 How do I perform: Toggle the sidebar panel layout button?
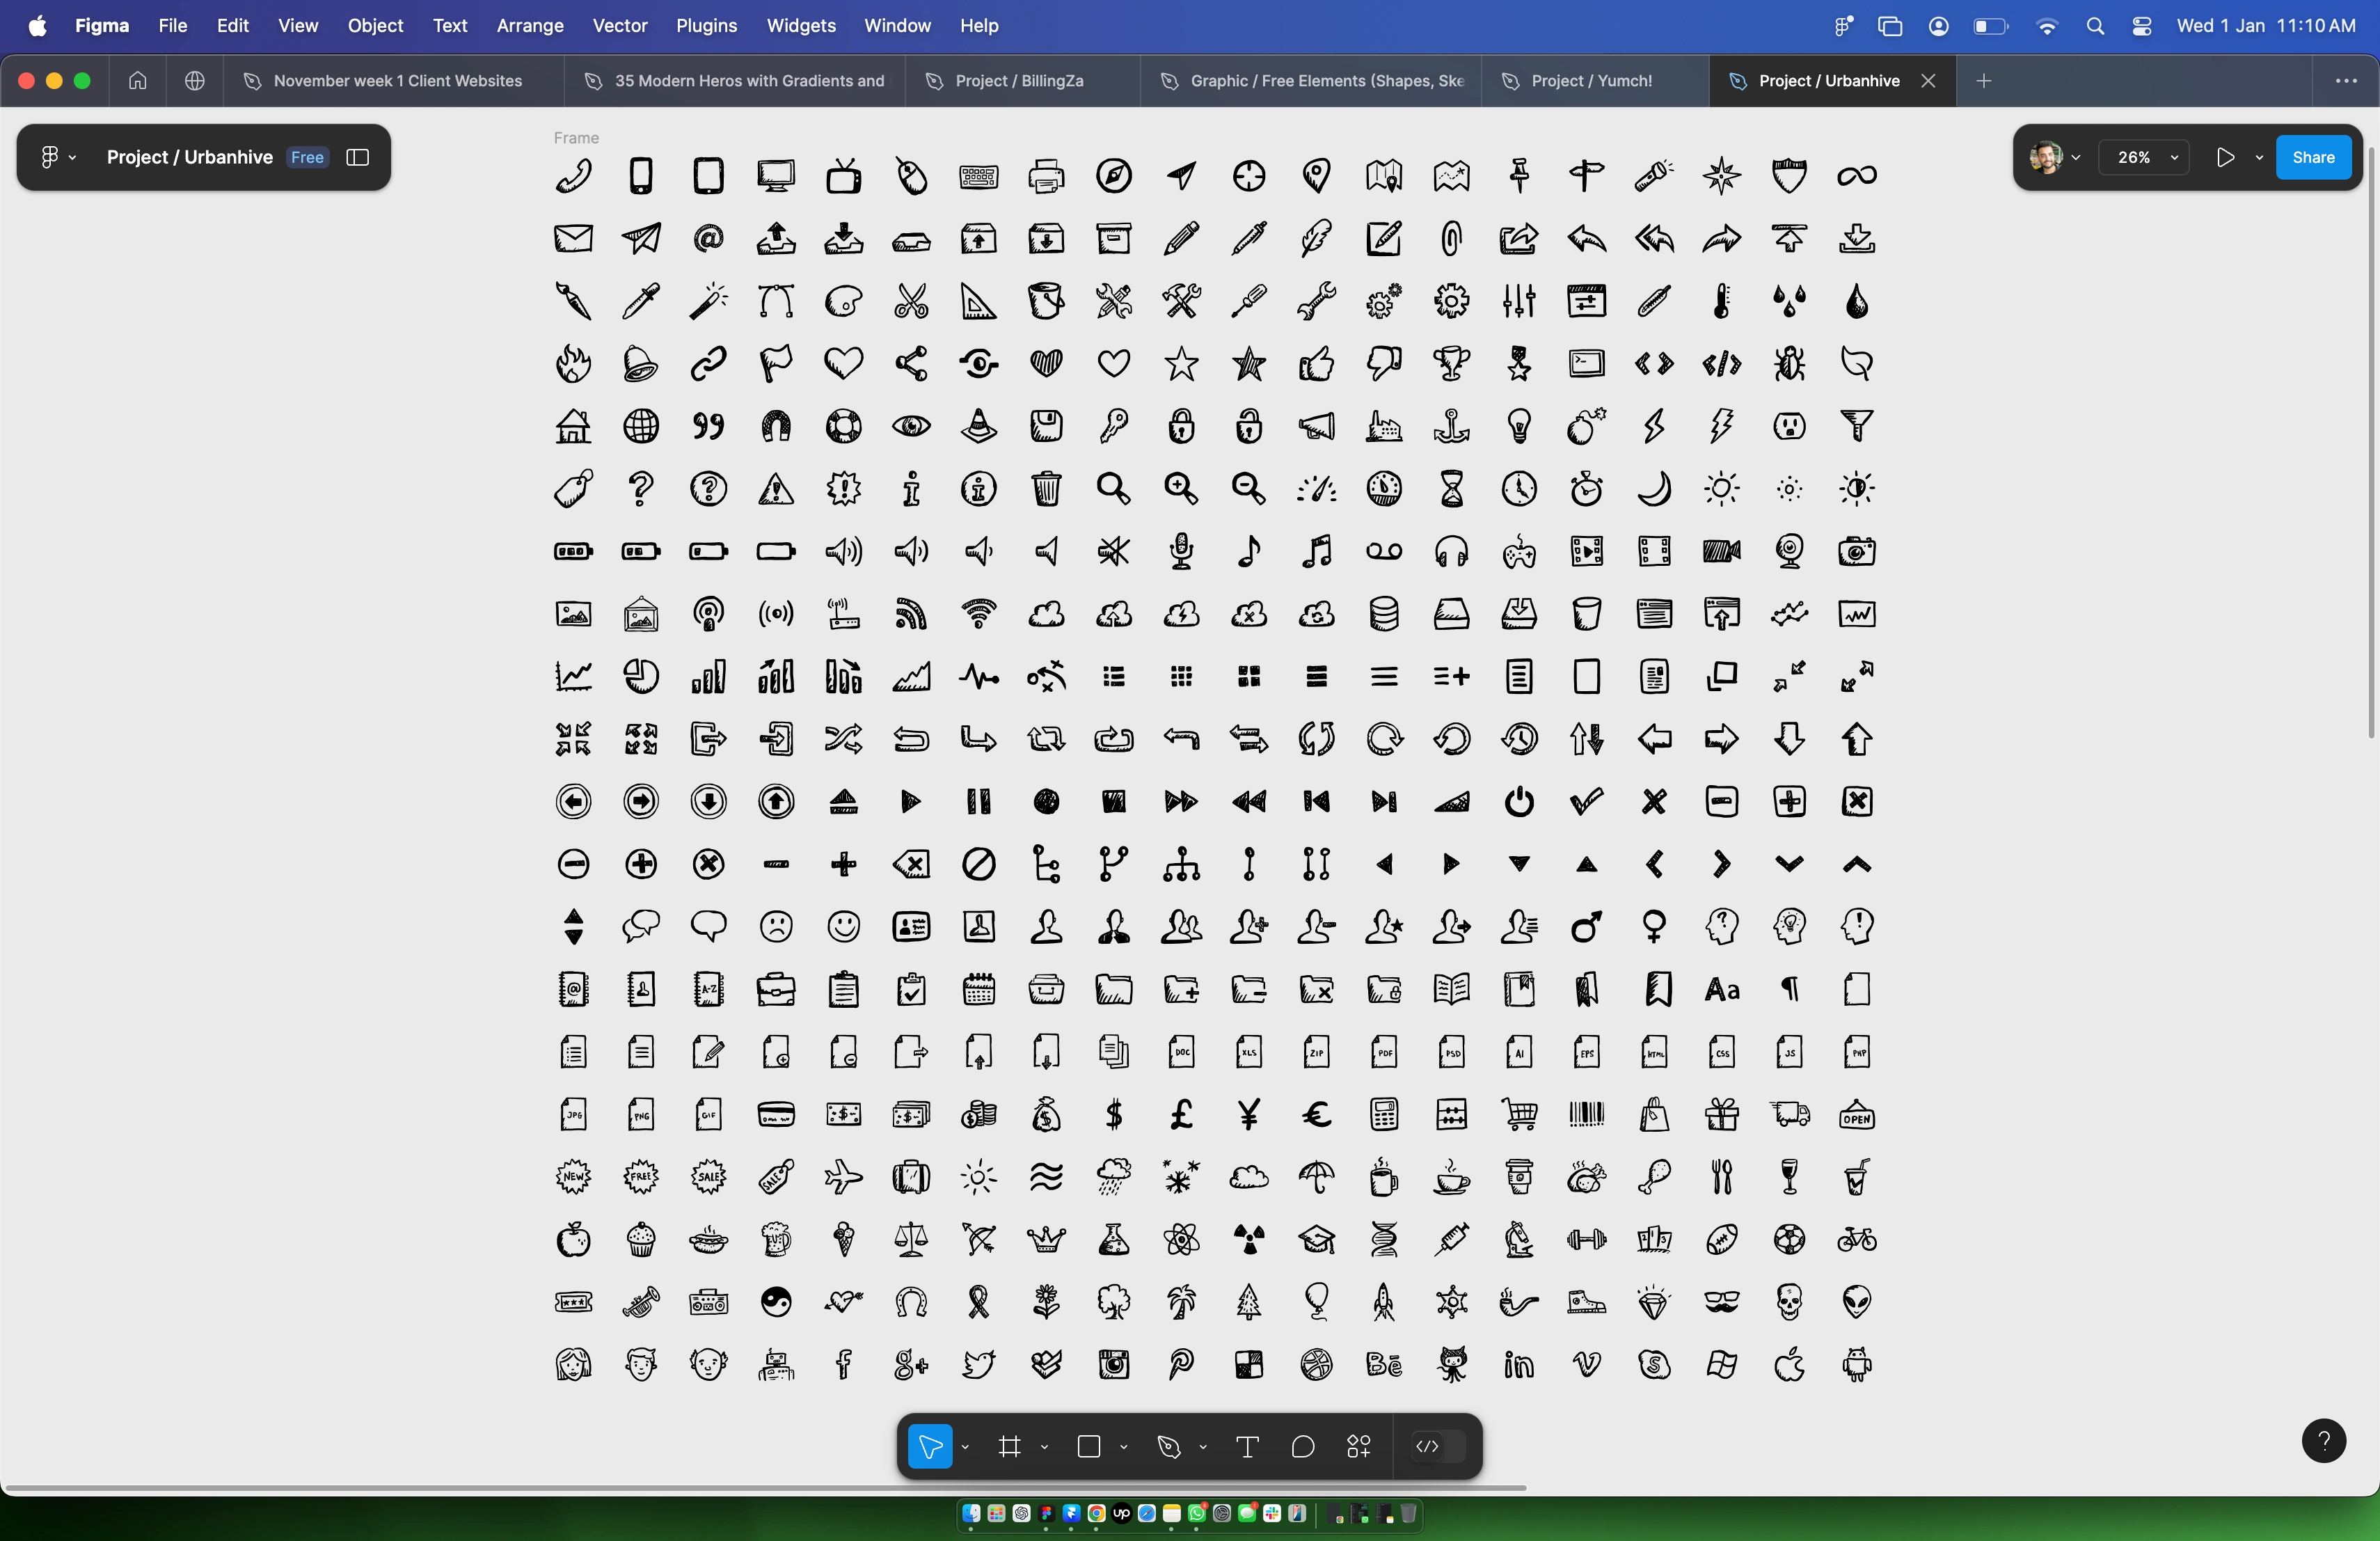pos(358,157)
